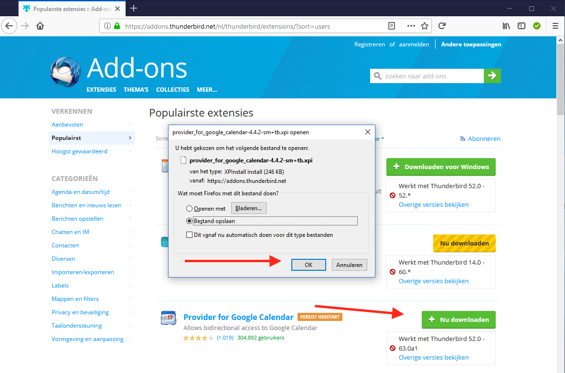Open the MEER... navigation dropdown
The image size is (565, 373).
[x=207, y=90]
